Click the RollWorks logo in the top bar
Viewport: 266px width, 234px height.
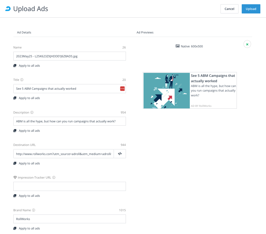click(x=8, y=9)
